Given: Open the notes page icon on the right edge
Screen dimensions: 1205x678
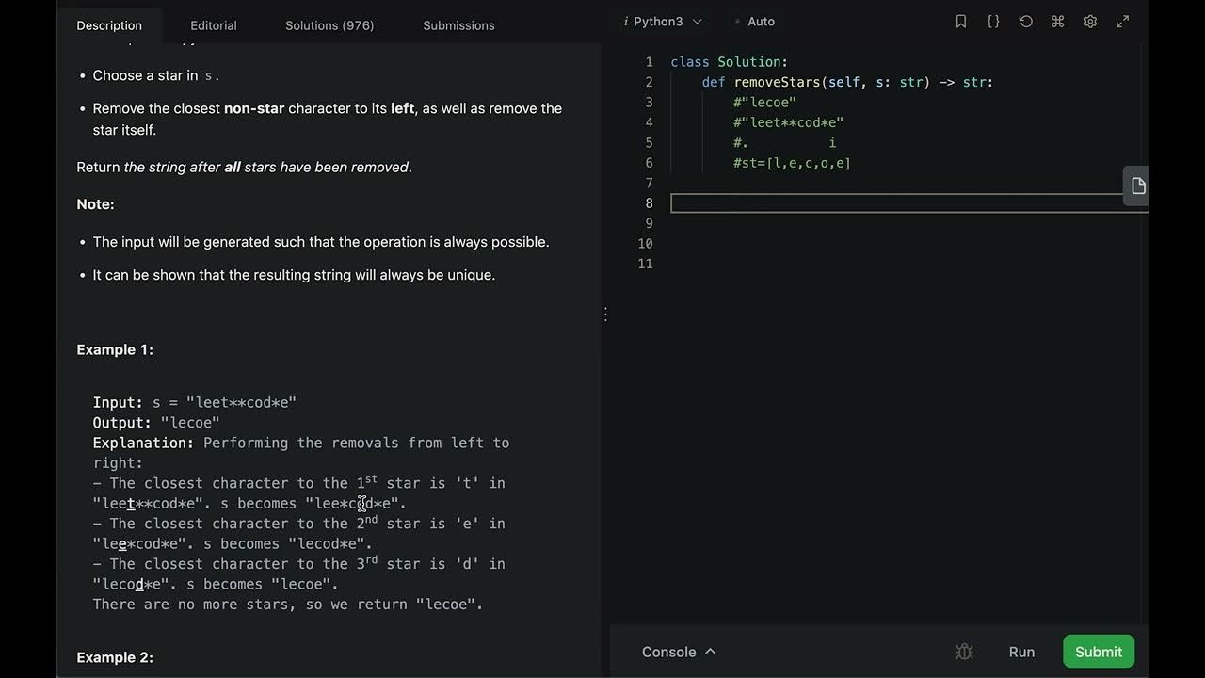Looking at the screenshot, I should [1137, 186].
